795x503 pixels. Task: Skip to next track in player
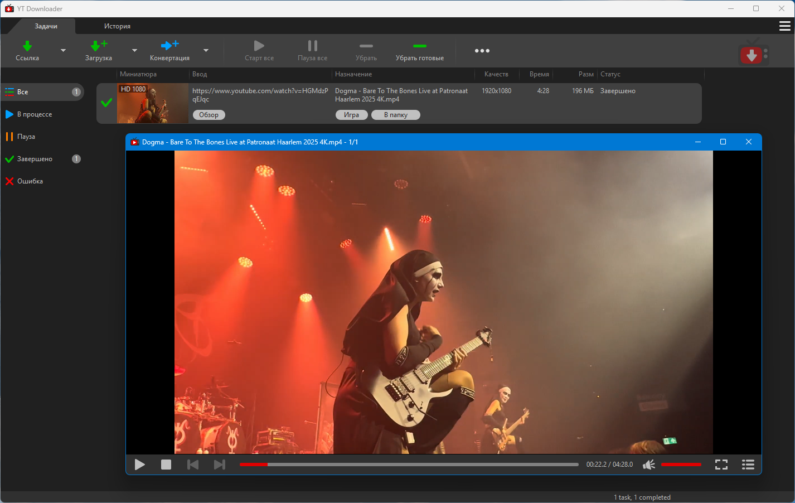220,465
